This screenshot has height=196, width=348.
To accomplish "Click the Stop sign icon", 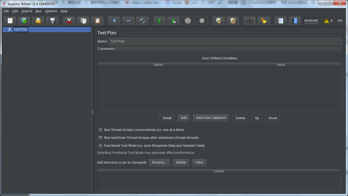I will pos(188,21).
